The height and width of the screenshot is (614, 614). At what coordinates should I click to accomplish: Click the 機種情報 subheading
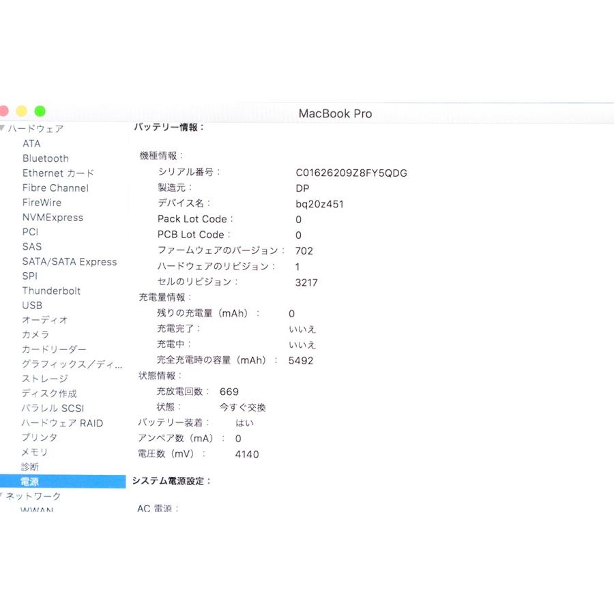pyautogui.click(x=161, y=156)
